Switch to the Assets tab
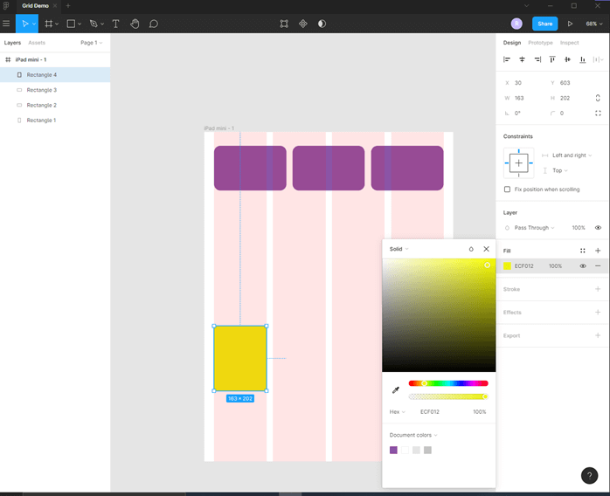 tap(37, 42)
